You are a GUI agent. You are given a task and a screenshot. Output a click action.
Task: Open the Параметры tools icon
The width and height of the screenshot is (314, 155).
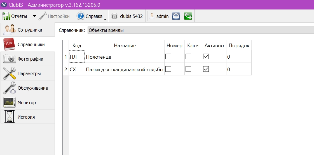10,73
